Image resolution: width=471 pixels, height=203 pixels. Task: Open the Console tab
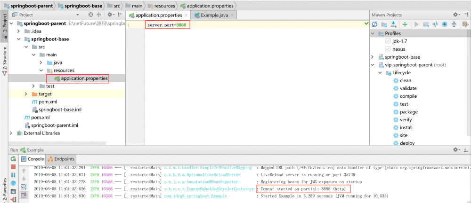point(33,159)
